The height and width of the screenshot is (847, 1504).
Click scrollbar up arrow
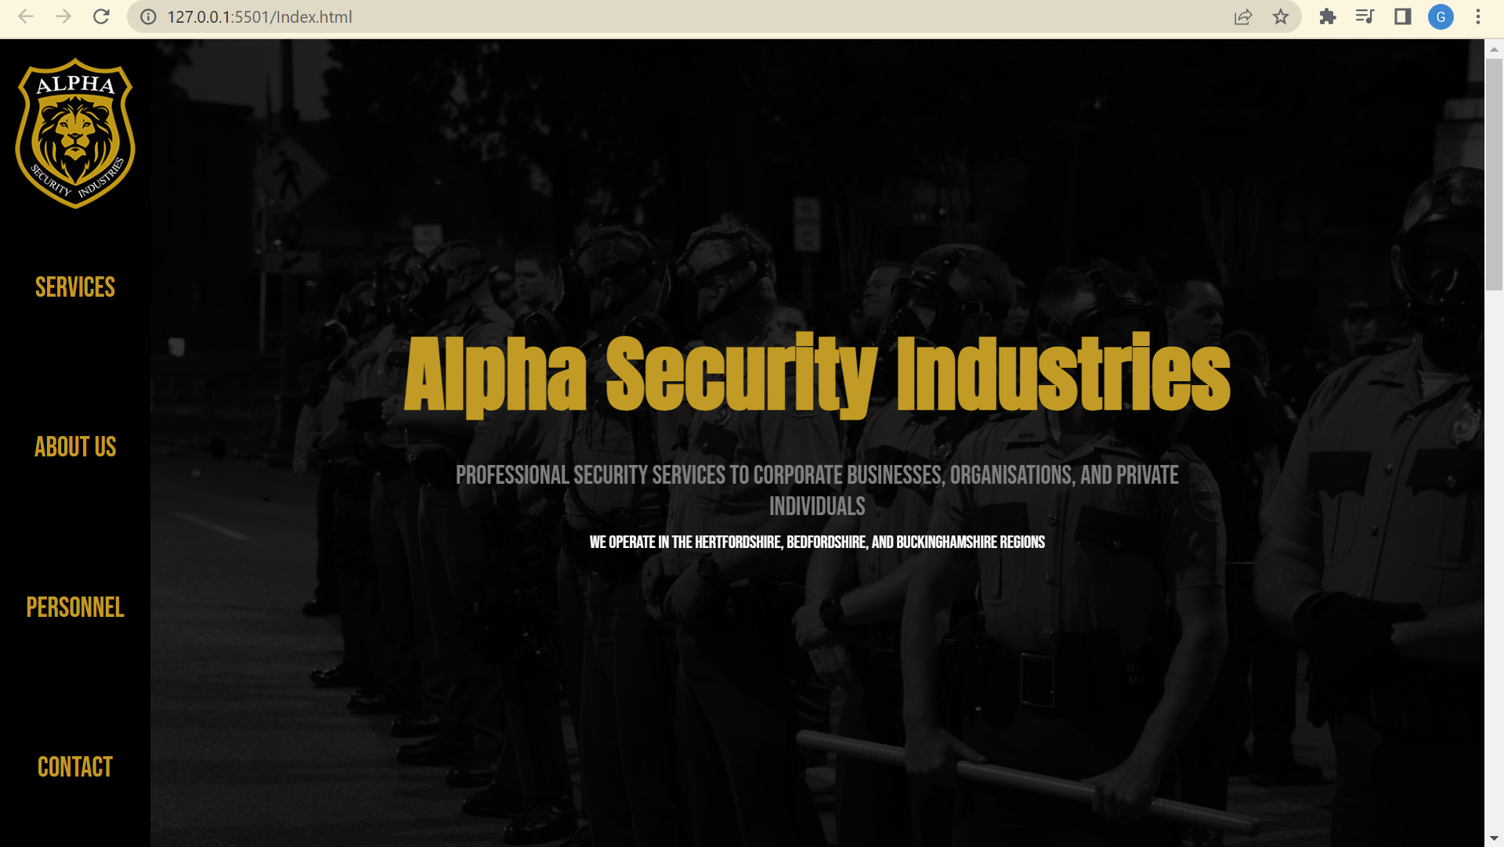(x=1494, y=49)
